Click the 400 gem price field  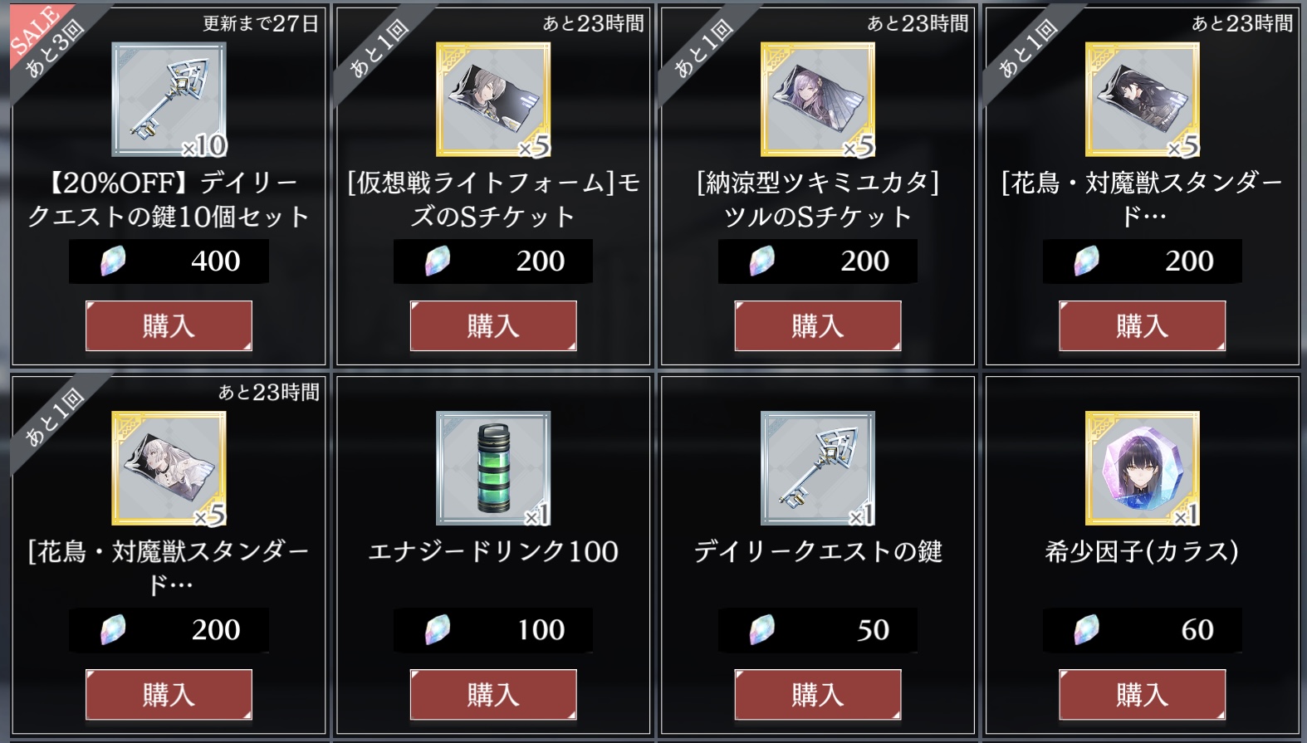pos(169,262)
